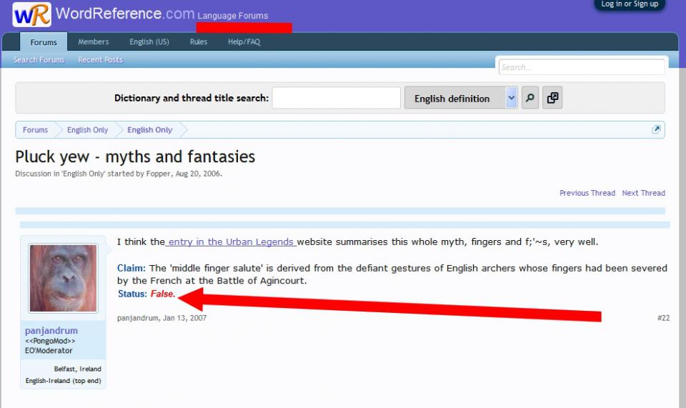The width and height of the screenshot is (686, 408).
Task: Click the breadcrumb jump icon at right
Action: click(656, 129)
